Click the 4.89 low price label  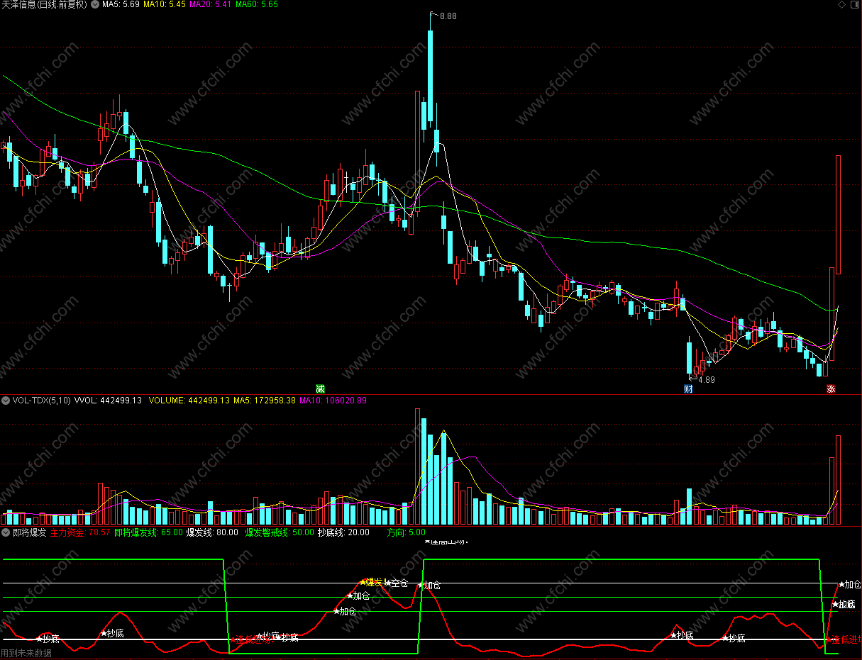(707, 380)
